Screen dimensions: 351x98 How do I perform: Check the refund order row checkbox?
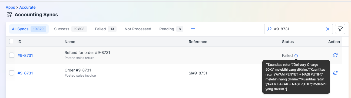(12, 55)
